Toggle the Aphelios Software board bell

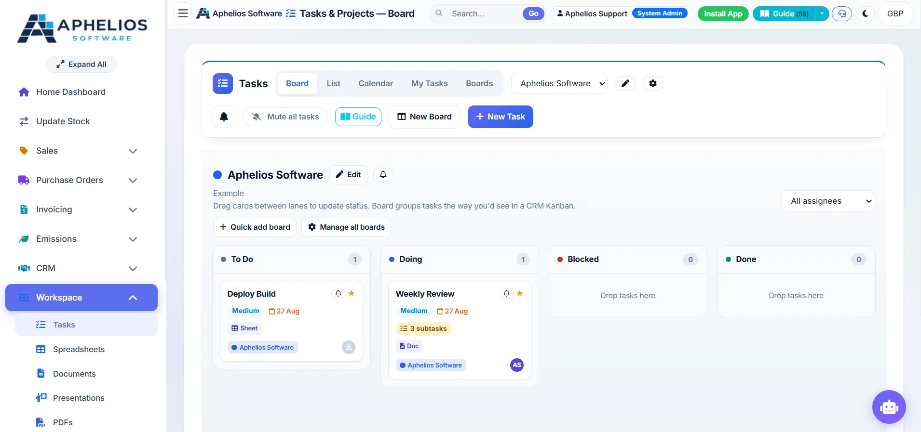(383, 175)
